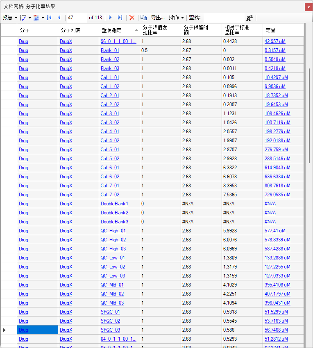Open the 操作 dropdown menu
The height and width of the screenshot is (348, 313).
coord(176,18)
